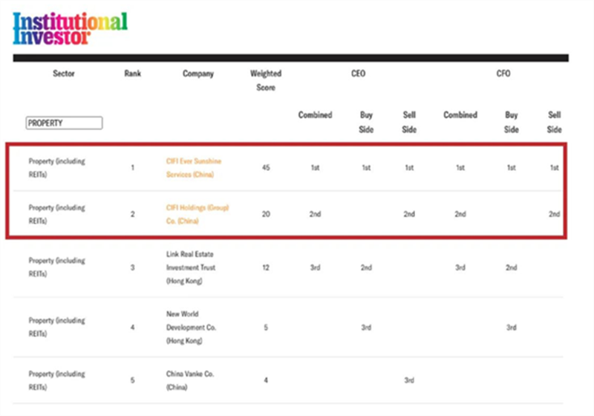
Task: Click the Weighted Score column header
Action: [x=266, y=80]
